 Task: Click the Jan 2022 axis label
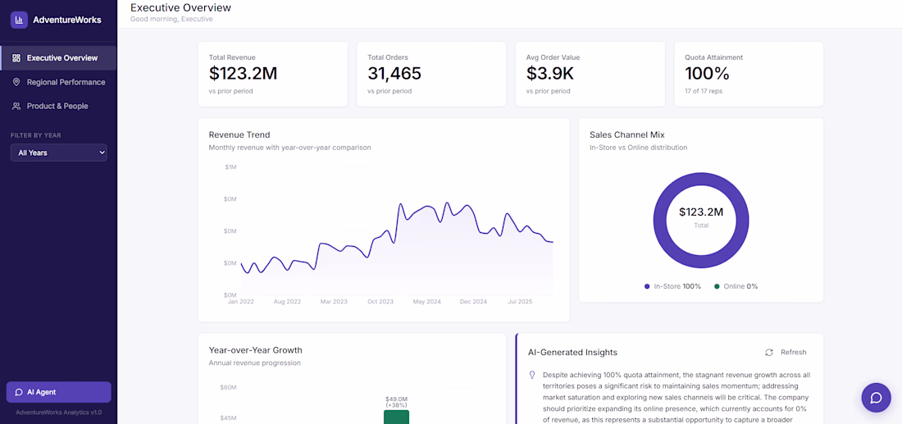coord(240,302)
